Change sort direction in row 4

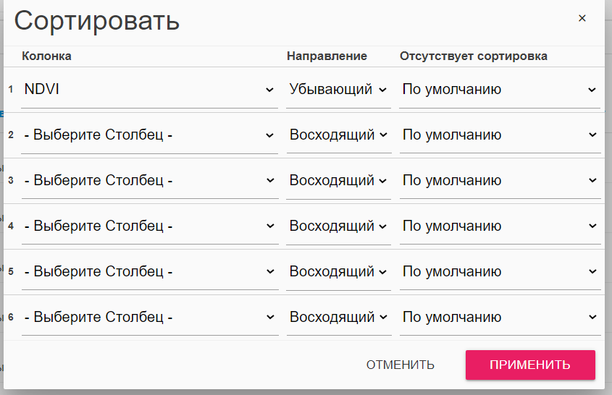point(338,226)
